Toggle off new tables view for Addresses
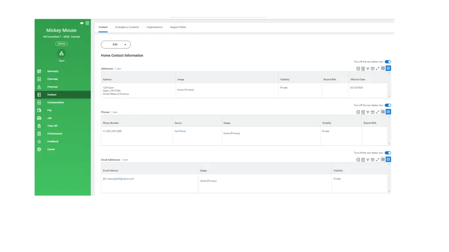 click(388, 62)
